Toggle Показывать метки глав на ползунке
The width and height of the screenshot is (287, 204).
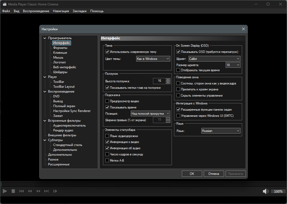[x=107, y=88]
